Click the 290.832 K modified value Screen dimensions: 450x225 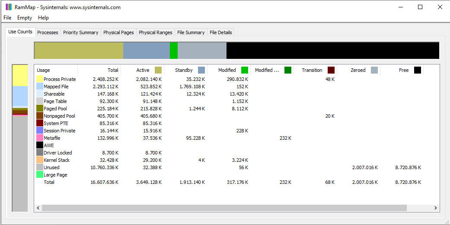pos(237,79)
